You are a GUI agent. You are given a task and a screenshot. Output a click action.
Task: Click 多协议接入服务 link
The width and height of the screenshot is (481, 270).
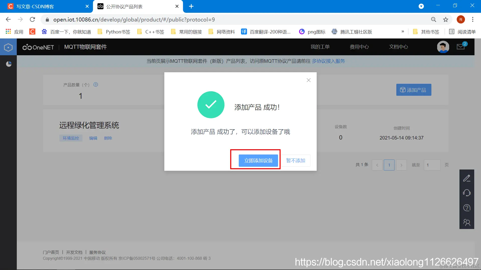(328, 61)
